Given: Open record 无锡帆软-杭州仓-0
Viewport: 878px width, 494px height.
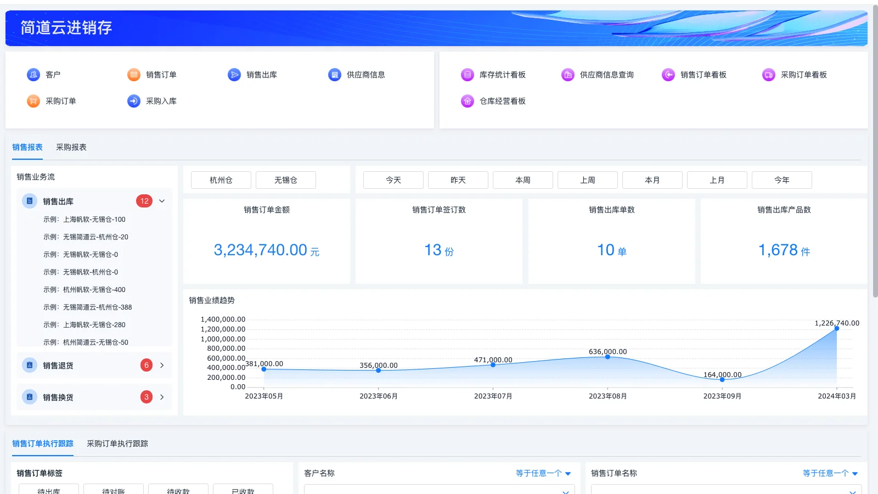Looking at the screenshot, I should 81,272.
